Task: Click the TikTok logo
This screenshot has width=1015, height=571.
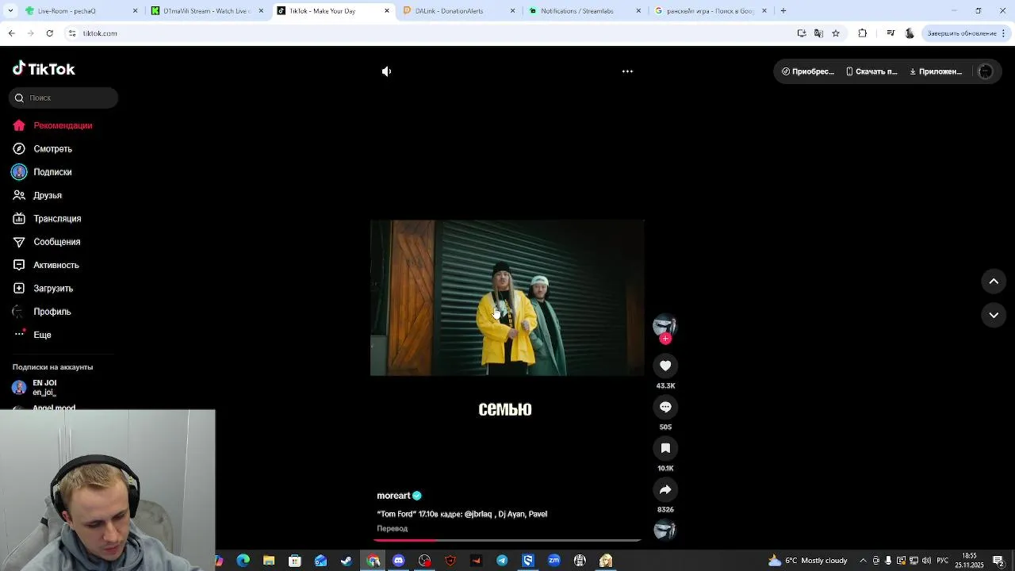Action: point(44,69)
